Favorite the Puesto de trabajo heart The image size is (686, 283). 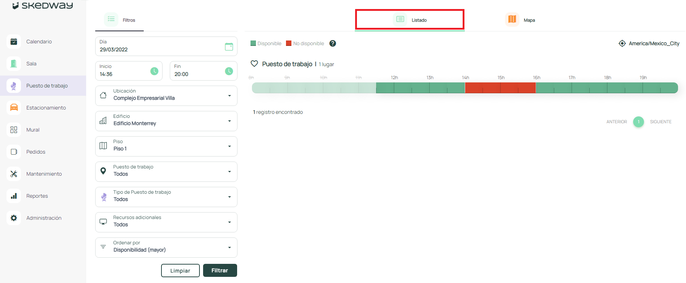254,64
